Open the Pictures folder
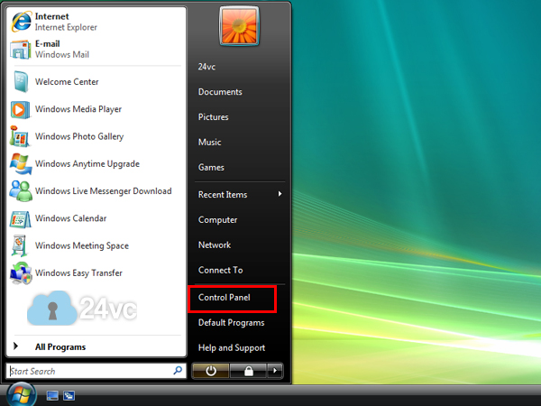Image resolution: width=541 pixels, height=406 pixels. 213,117
